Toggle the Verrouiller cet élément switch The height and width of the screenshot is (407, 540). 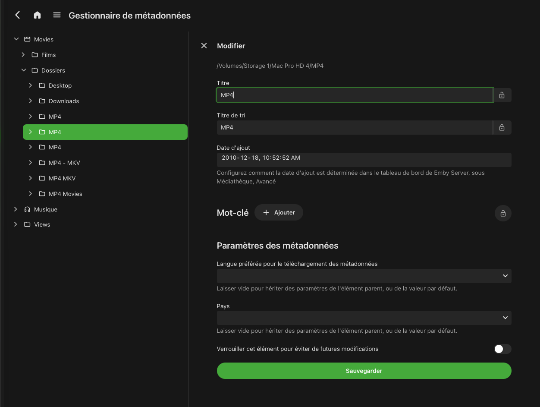tap(502, 349)
